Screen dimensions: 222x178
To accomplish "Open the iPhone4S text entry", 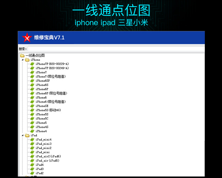I will [x=42, y=127].
